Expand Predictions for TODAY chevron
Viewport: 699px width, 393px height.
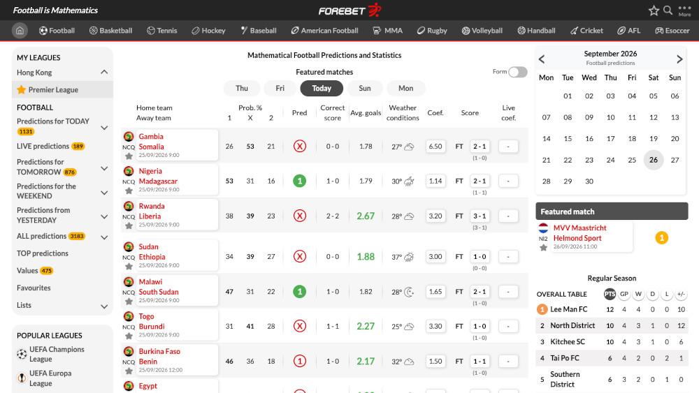click(104, 128)
